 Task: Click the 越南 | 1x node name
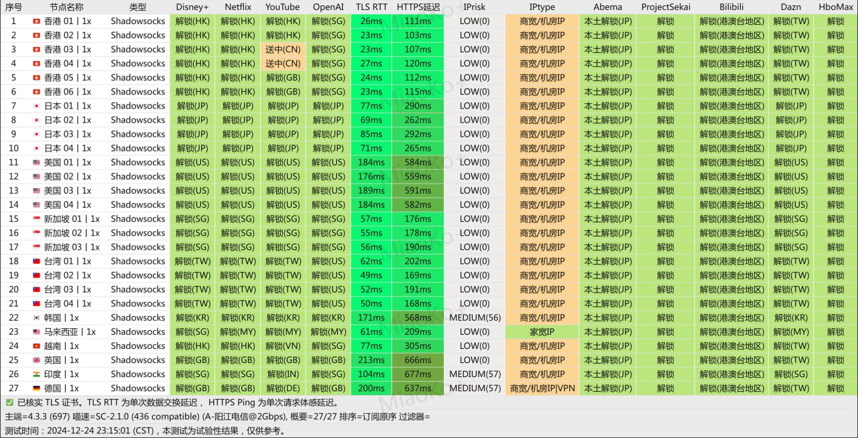point(61,346)
